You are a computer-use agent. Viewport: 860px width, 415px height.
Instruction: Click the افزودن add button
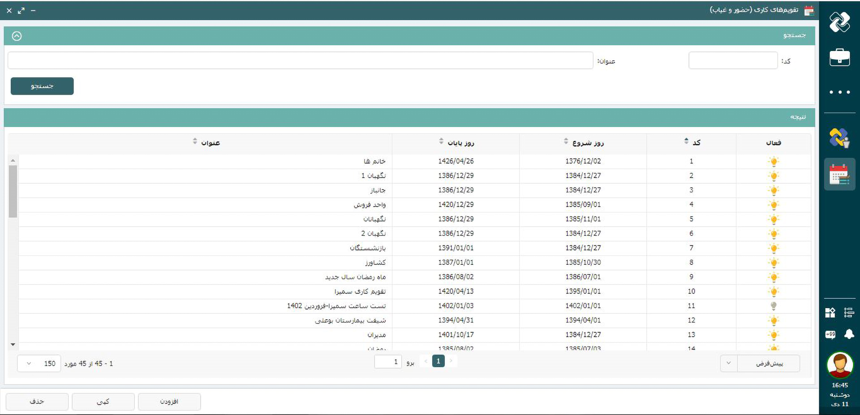point(169,402)
